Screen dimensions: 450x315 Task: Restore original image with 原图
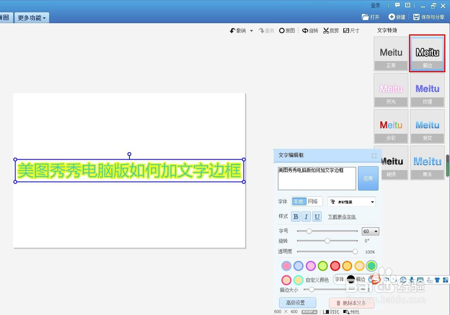(287, 31)
